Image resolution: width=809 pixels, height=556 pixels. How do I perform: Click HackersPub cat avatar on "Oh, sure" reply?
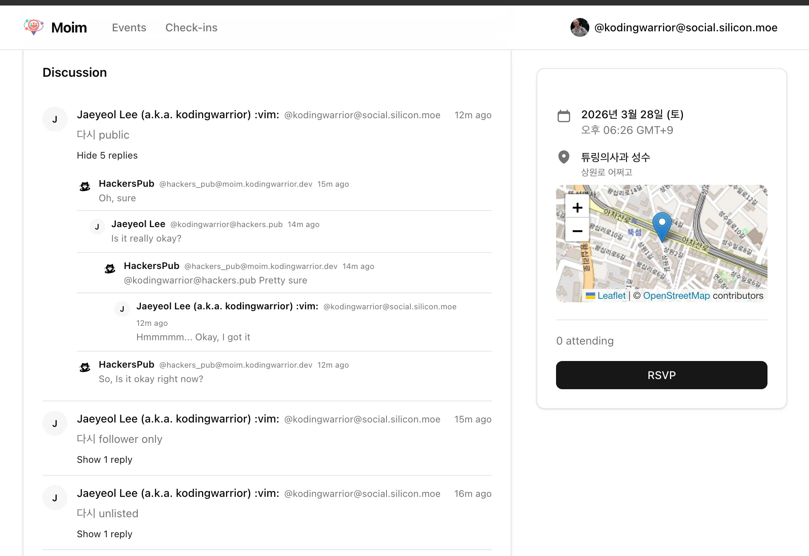[x=85, y=186]
